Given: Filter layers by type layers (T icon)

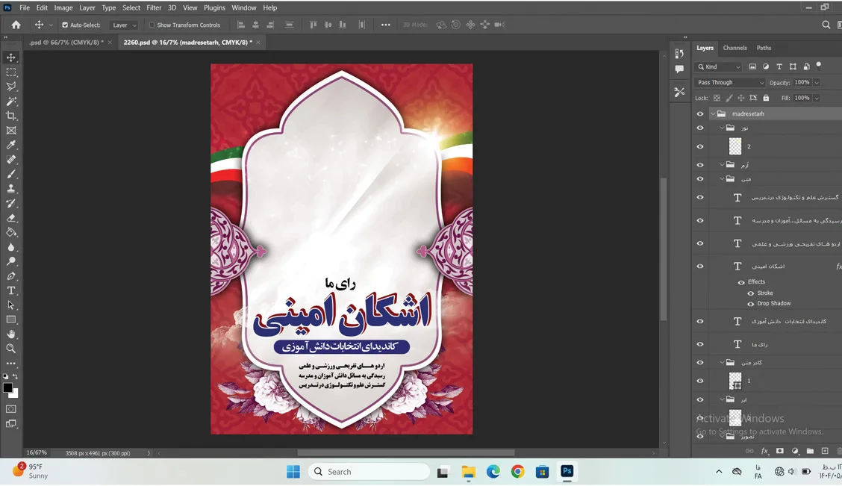Looking at the screenshot, I should [779, 66].
